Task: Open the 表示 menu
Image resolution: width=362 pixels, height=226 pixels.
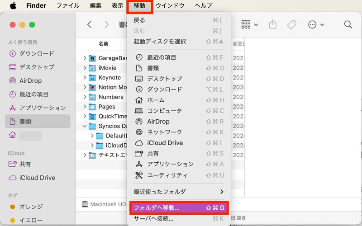Action: click(118, 5)
